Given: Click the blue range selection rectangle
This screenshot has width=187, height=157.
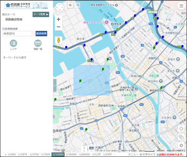Looking at the screenshot, I should coord(91,80).
